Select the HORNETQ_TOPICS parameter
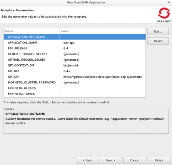Image resolution: width=172 pixels, height=165 pixels. click(x=75, y=94)
